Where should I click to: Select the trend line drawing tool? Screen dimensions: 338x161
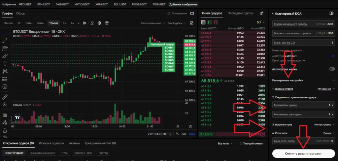click(x=5, y=41)
